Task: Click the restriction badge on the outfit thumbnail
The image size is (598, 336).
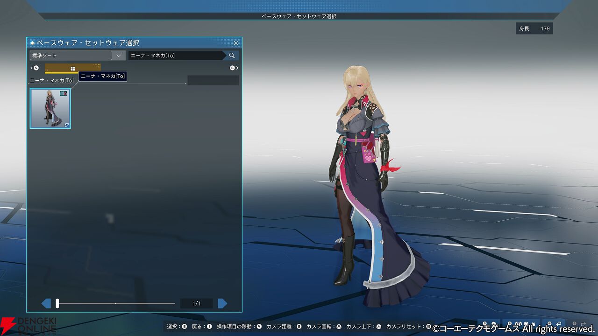Action: pyautogui.click(x=64, y=94)
